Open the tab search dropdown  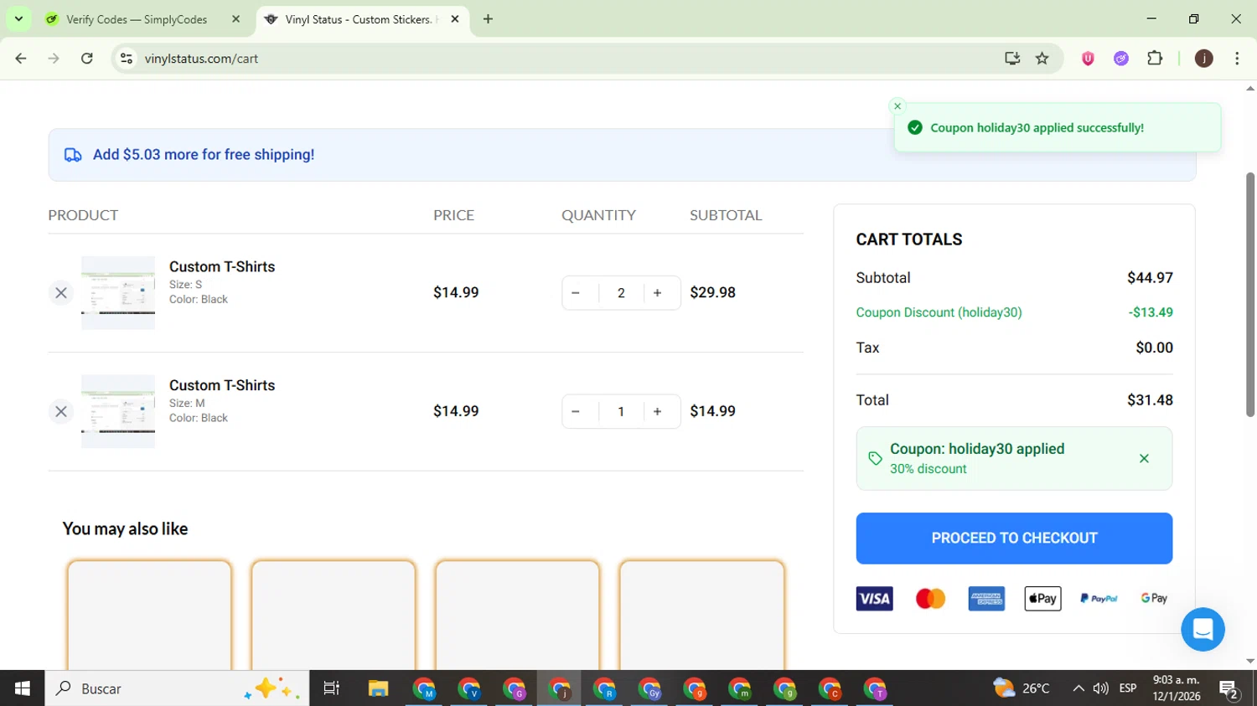coord(18,18)
